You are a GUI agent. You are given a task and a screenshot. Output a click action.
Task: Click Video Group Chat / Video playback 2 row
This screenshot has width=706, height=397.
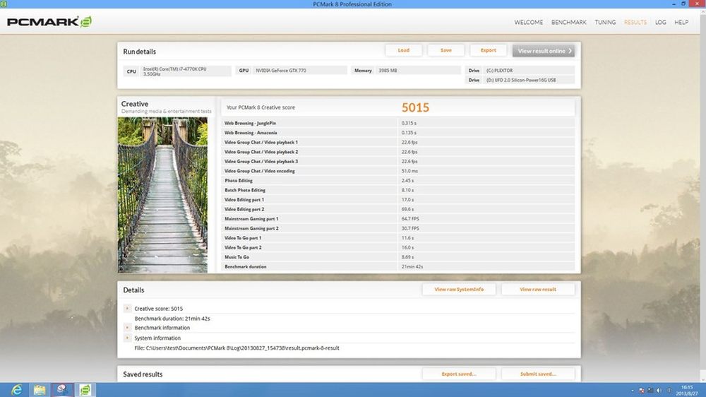click(x=398, y=152)
